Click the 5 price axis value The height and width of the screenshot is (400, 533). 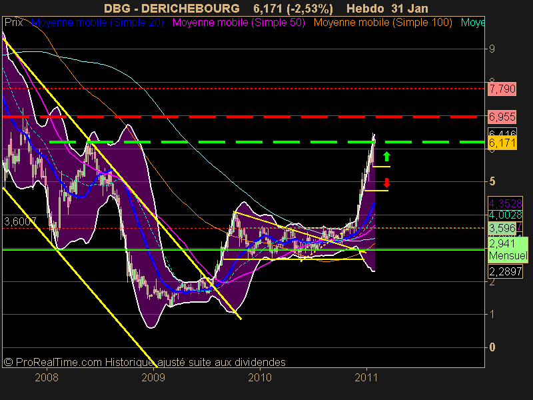(492, 181)
